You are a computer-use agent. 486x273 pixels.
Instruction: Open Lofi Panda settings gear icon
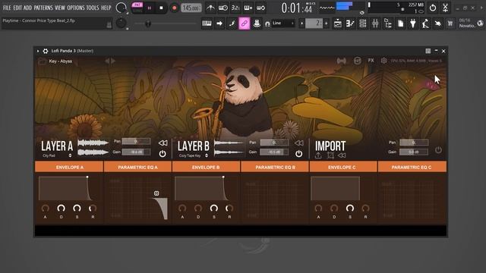[383, 61]
